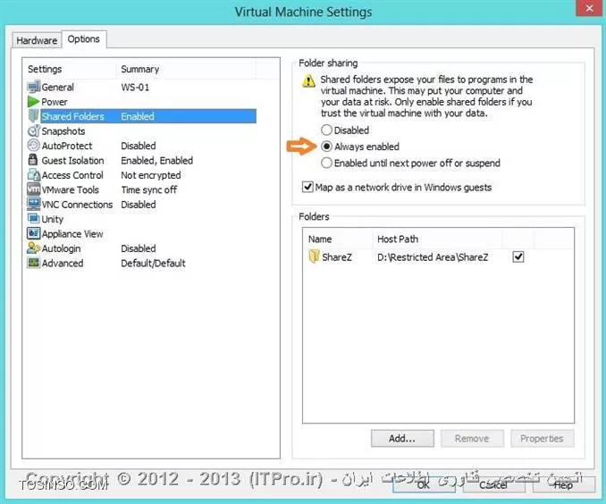Click the VNC Connections monitor icon
This screenshot has width=606, height=504.
tap(34, 204)
